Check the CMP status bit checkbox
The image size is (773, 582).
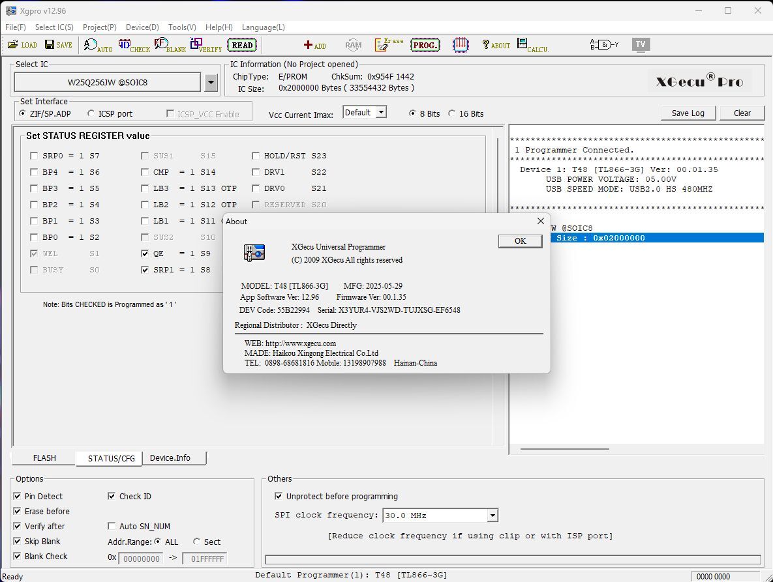coord(144,172)
